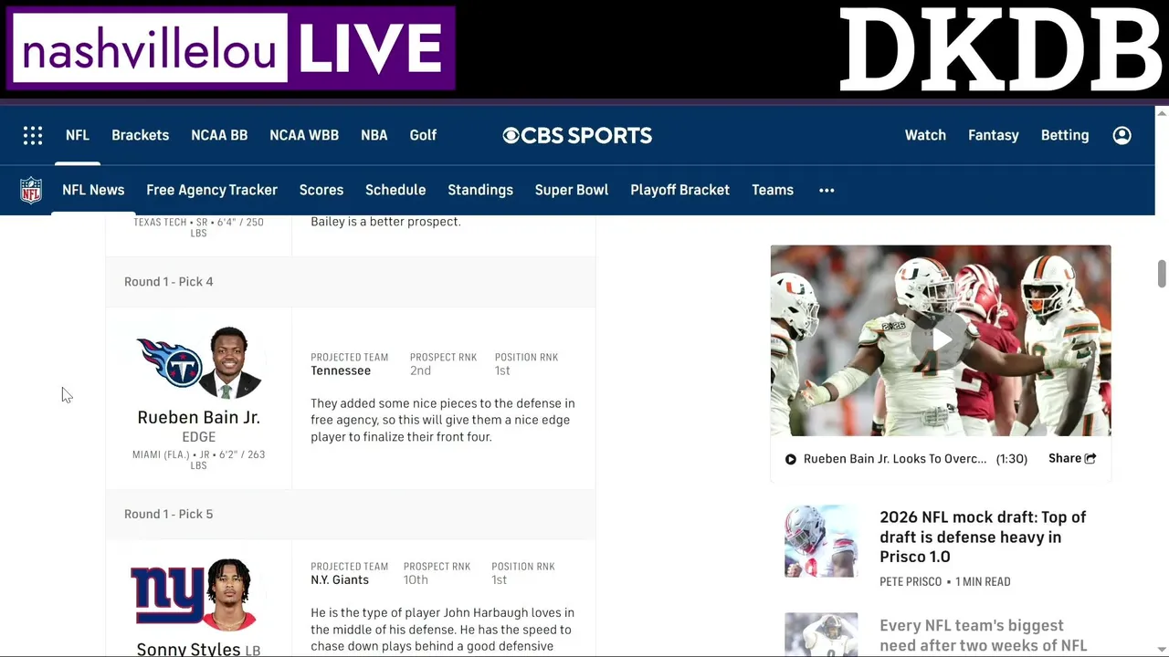Select the NFL News tab

pyautogui.click(x=93, y=190)
